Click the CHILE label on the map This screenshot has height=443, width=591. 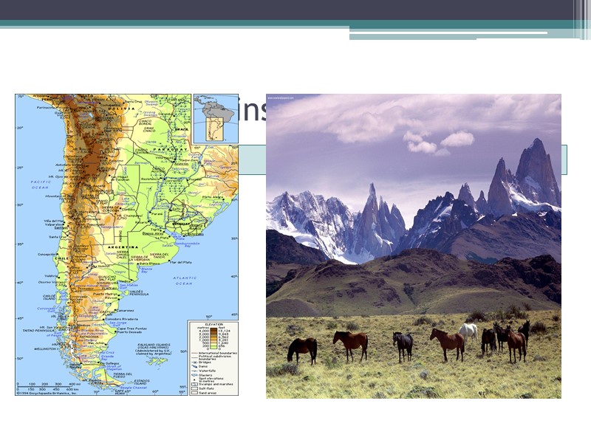coord(61,258)
